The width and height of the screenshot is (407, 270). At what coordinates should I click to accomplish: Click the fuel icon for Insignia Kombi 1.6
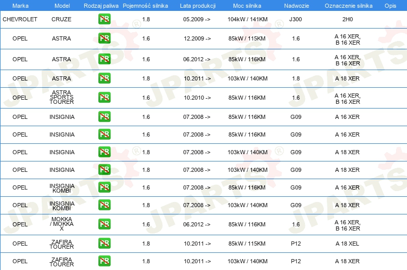click(x=104, y=187)
